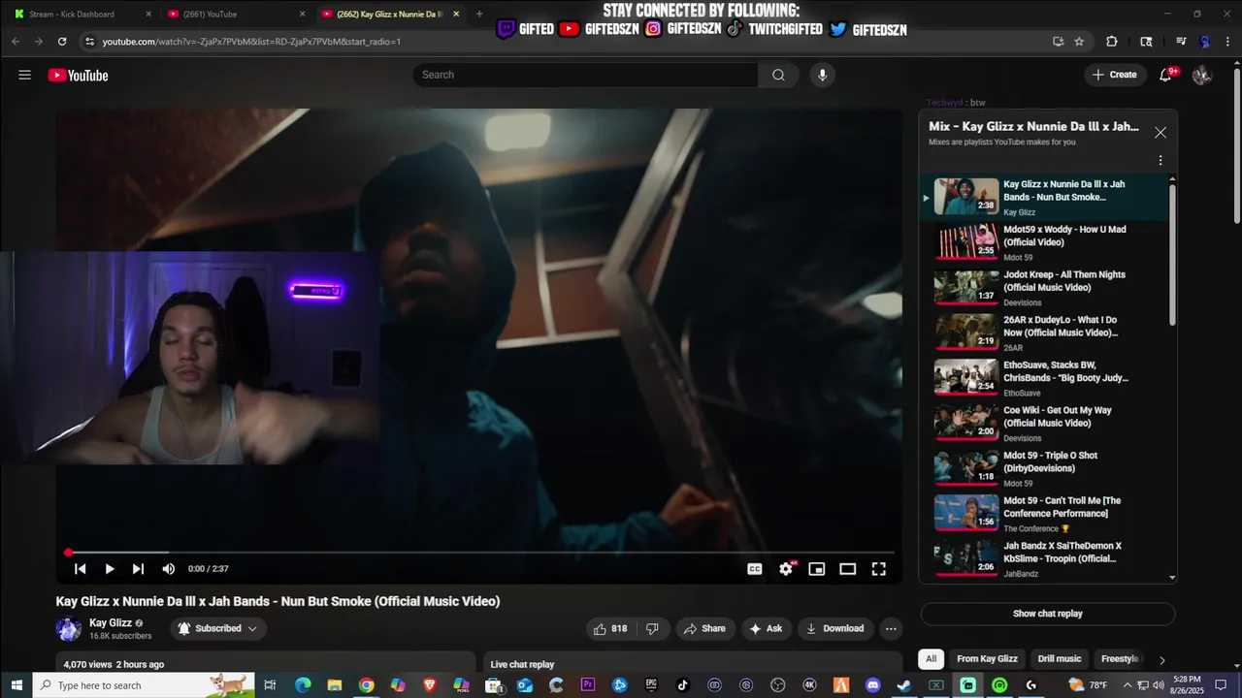Share the video
This screenshot has height=698, width=1242.
[704, 628]
